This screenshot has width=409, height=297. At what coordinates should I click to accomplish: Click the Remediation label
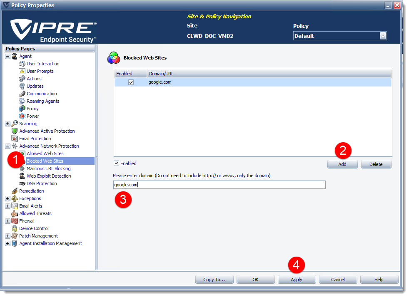(x=32, y=191)
